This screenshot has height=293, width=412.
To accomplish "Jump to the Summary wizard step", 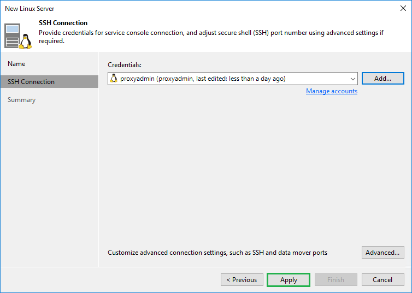I will pos(22,100).
